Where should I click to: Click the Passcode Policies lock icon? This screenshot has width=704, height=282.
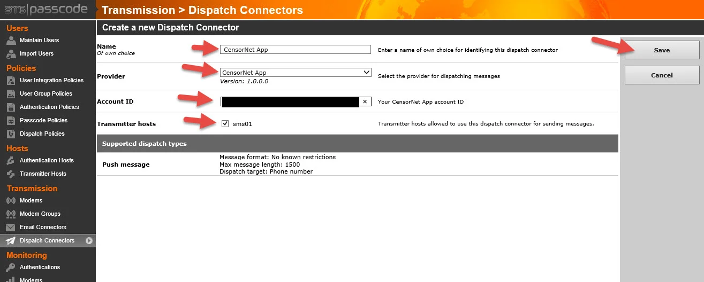coord(10,121)
